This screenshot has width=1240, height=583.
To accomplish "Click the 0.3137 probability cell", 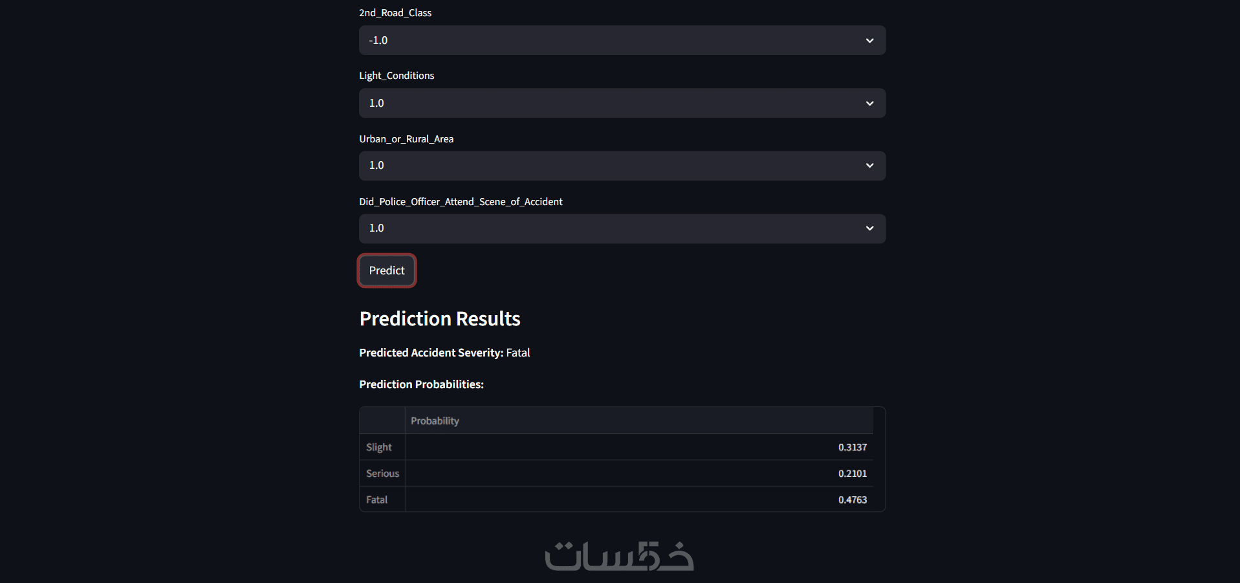I will (x=852, y=447).
